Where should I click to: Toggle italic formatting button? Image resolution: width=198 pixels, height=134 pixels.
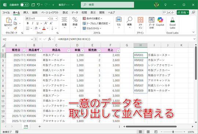pos(33,23)
